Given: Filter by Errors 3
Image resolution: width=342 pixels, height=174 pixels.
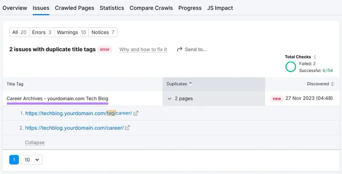Looking at the screenshot, I should point(41,32).
